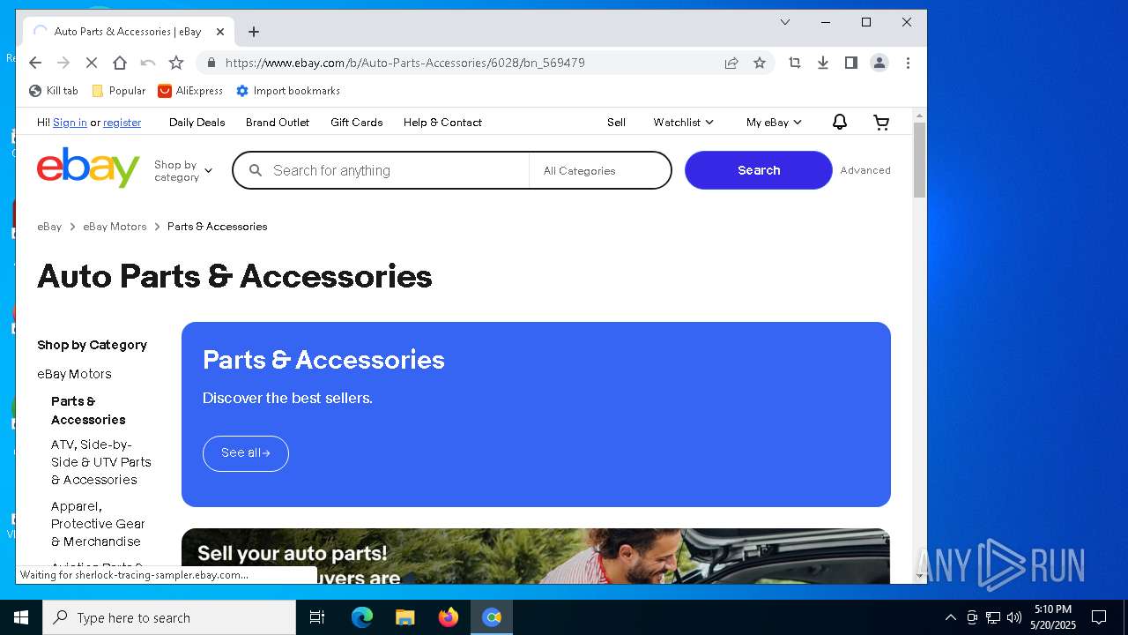Image resolution: width=1128 pixels, height=635 pixels.
Task: Go to eBay breadcrumb
Action: 49,227
